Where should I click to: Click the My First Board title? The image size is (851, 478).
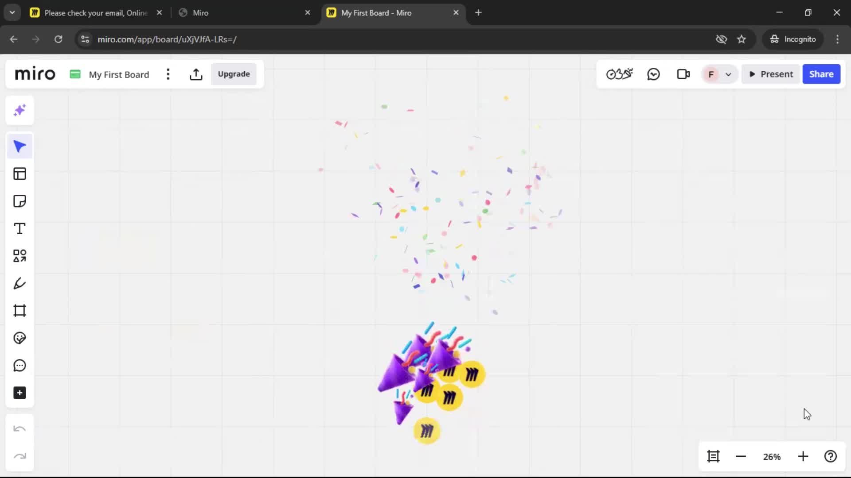(119, 74)
